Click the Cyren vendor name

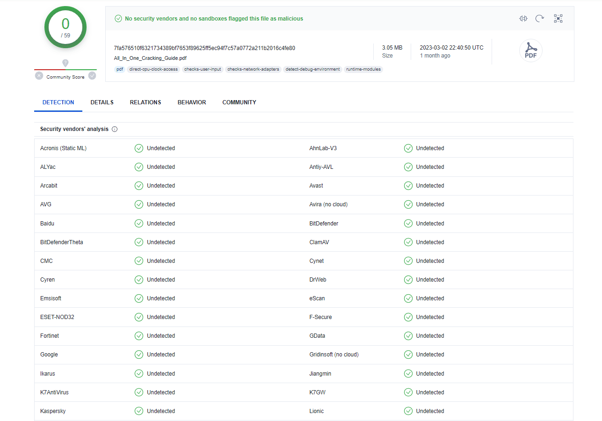click(47, 280)
